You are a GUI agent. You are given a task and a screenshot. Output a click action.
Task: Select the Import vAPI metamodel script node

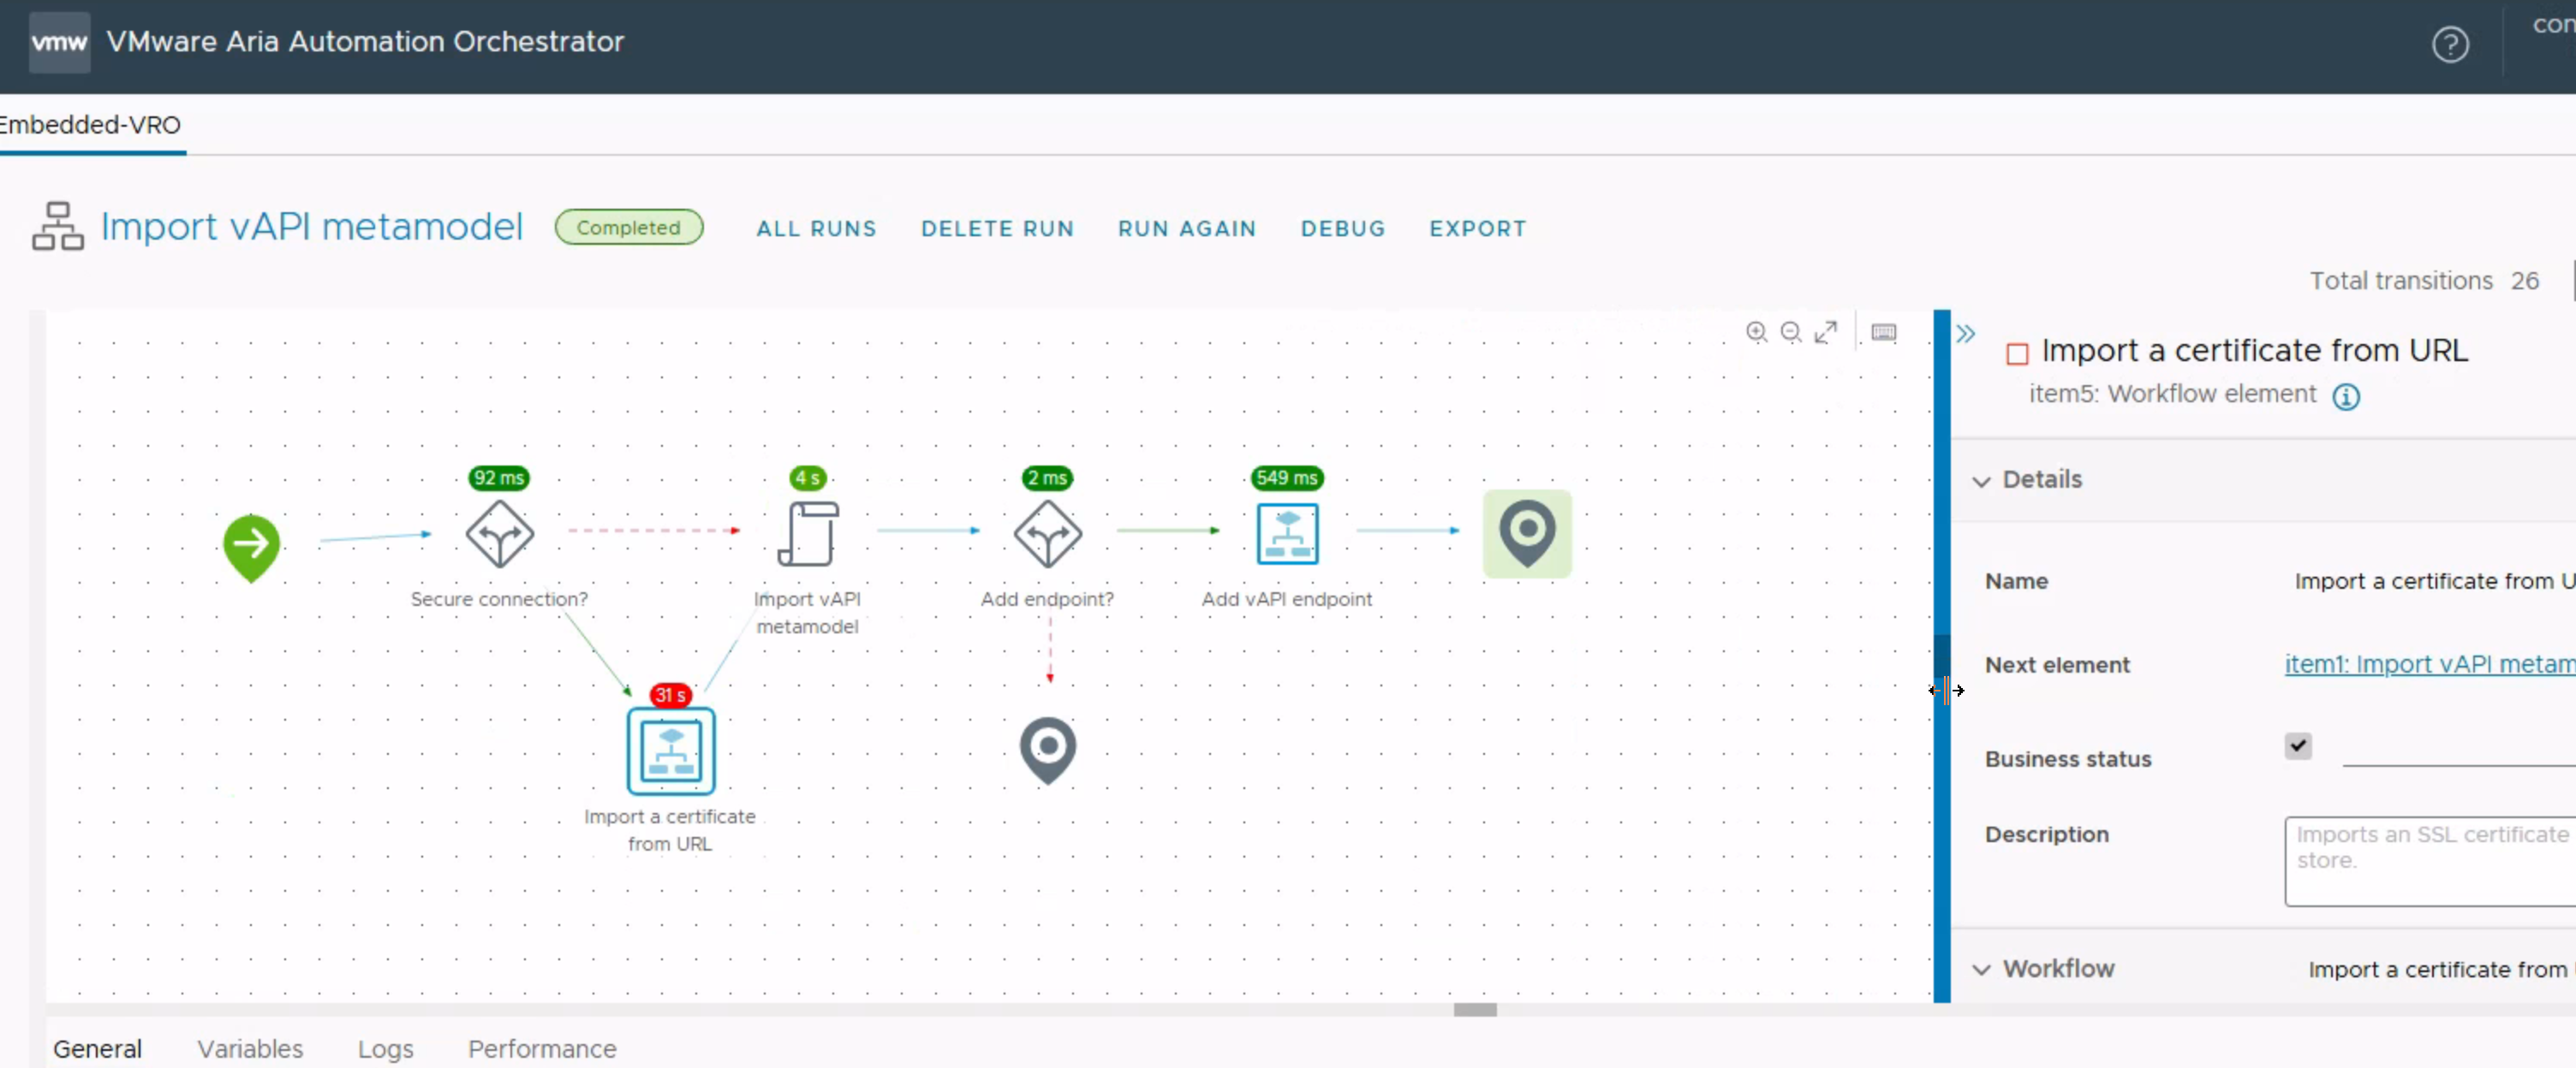click(808, 533)
